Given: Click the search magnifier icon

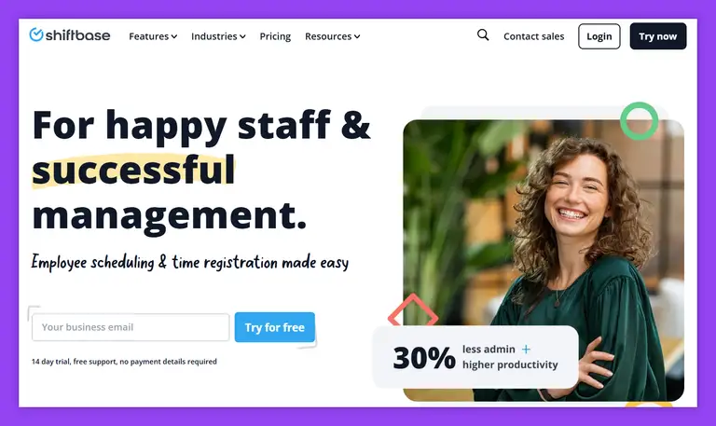Looking at the screenshot, I should (x=483, y=35).
